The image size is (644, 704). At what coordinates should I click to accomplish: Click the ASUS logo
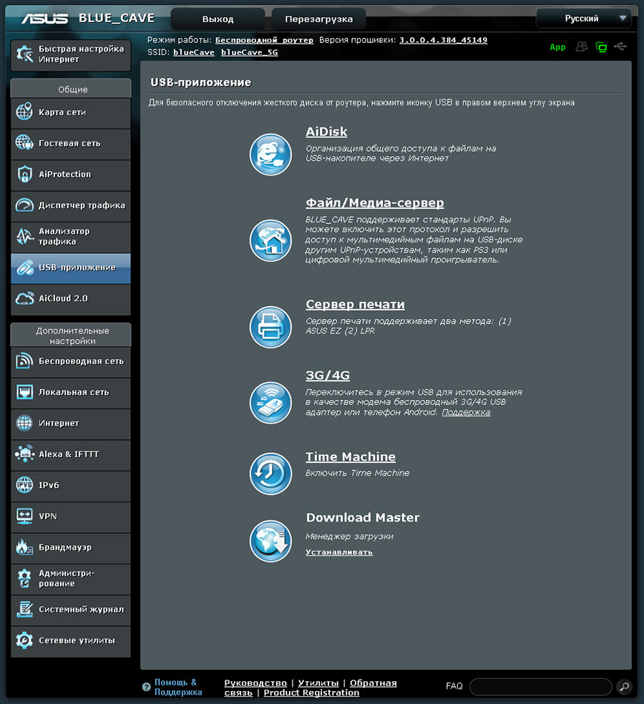tap(45, 19)
